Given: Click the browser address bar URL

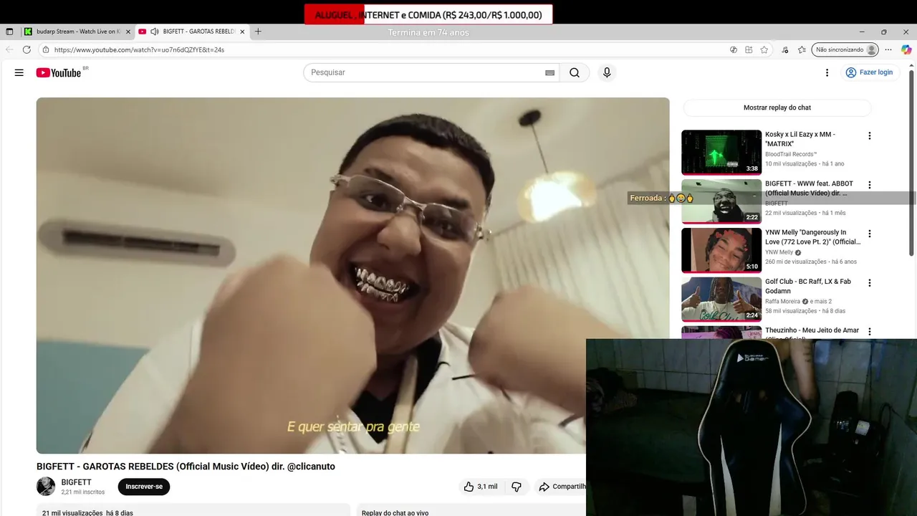Looking at the screenshot, I should pyautogui.click(x=139, y=49).
